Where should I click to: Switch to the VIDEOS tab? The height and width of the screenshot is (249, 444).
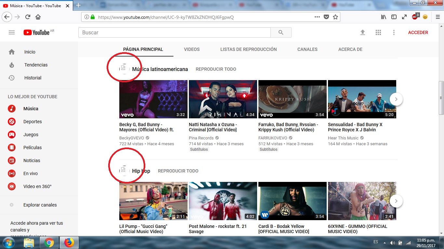[x=192, y=49]
